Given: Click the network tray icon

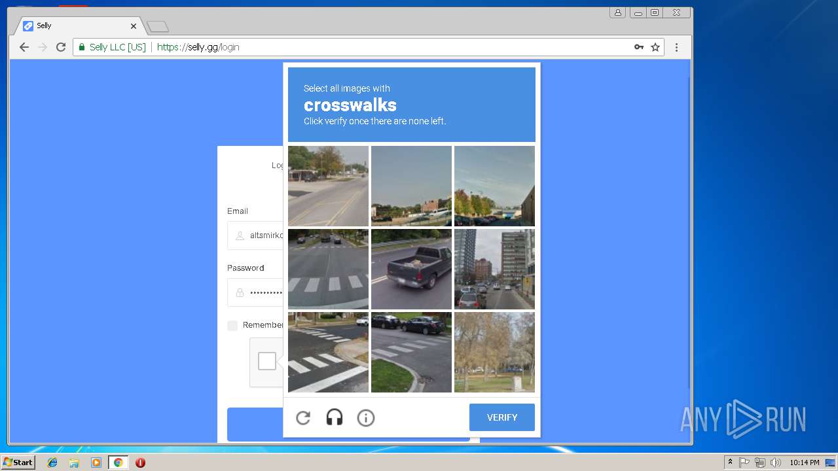Looking at the screenshot, I should (x=760, y=462).
